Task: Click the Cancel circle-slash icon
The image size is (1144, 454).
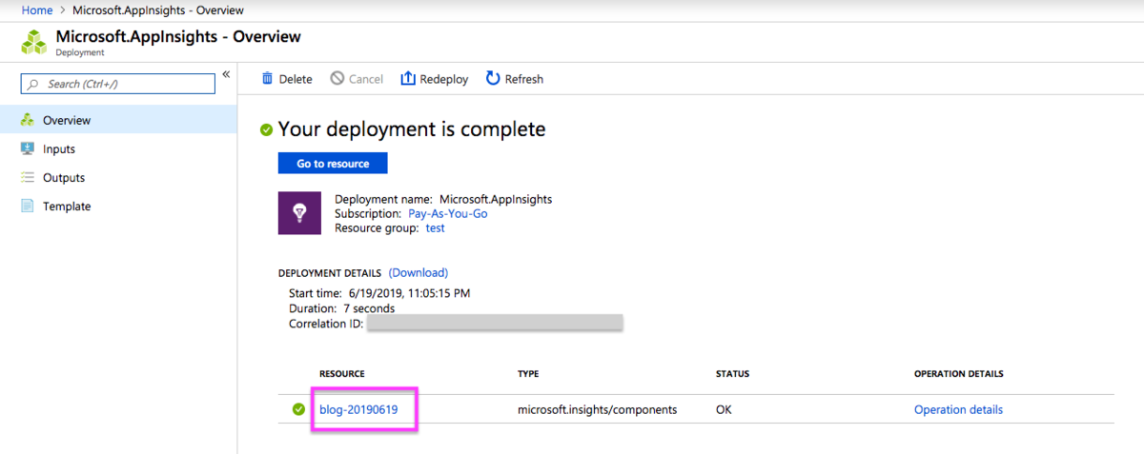Action: point(337,78)
